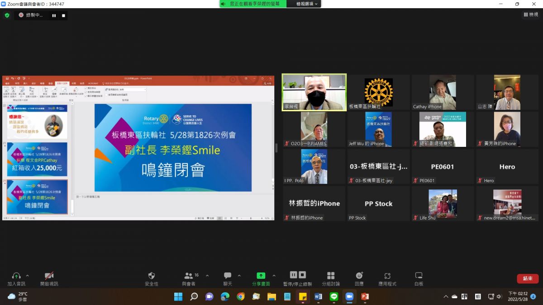The height and width of the screenshot is (305, 543).
Task: Open Breakout Rooms icon
Action: tap(331, 276)
